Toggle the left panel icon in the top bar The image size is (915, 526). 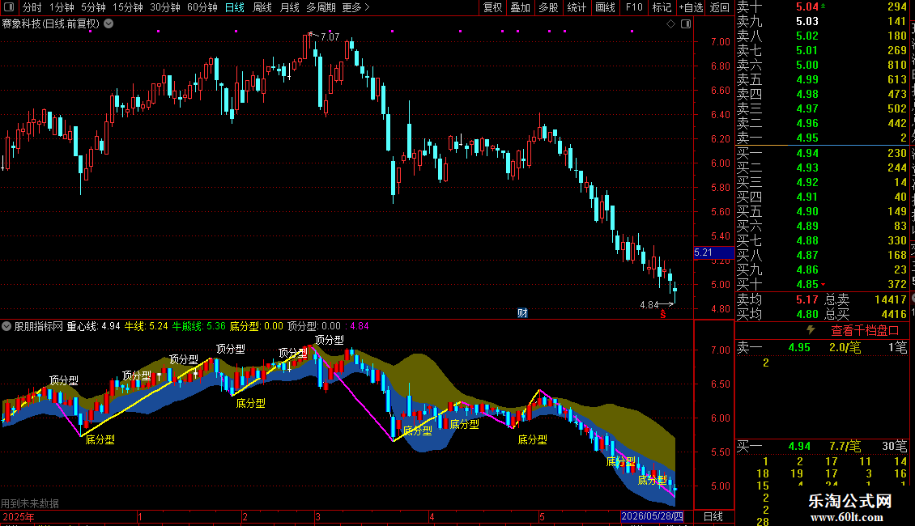coord(9,7)
